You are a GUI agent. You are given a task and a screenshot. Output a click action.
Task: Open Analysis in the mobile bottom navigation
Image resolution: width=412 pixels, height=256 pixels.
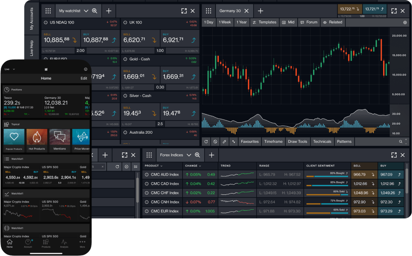[x=64, y=243]
